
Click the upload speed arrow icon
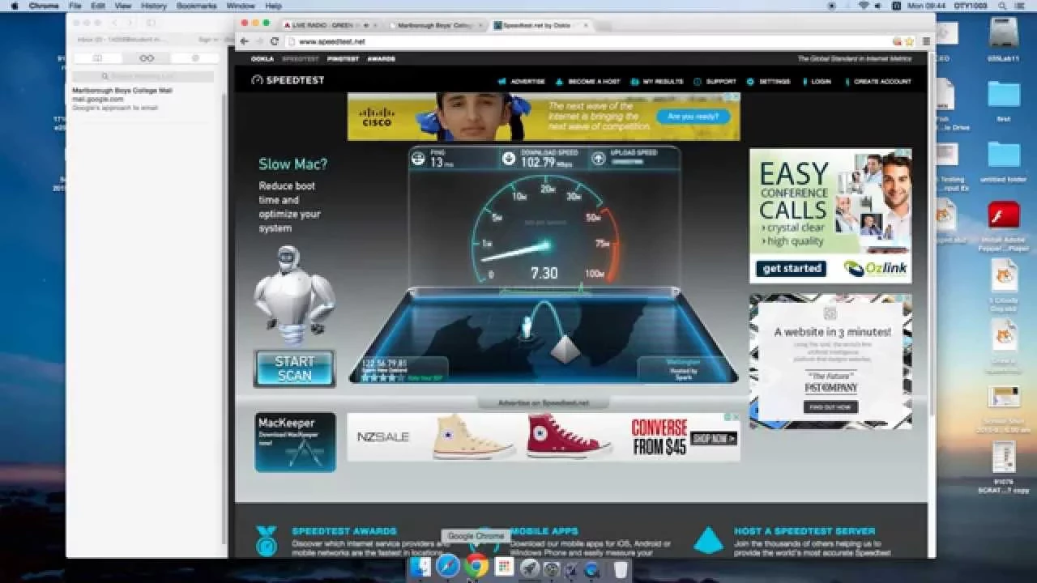click(x=598, y=159)
